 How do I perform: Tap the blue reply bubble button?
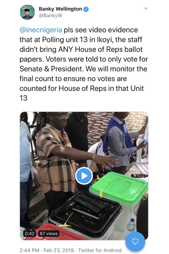[x=135, y=241]
